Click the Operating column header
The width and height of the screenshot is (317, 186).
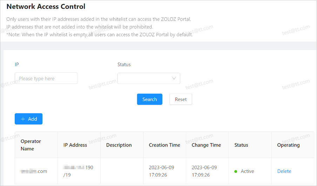[x=288, y=145]
